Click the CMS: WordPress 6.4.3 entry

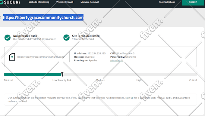[x=122, y=53]
